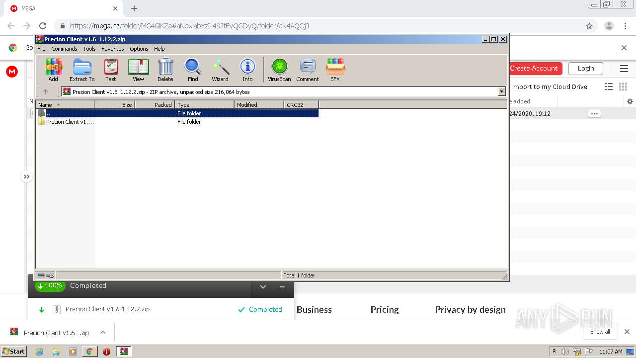Open the Find tool
This screenshot has height=358, width=636.
tap(193, 70)
